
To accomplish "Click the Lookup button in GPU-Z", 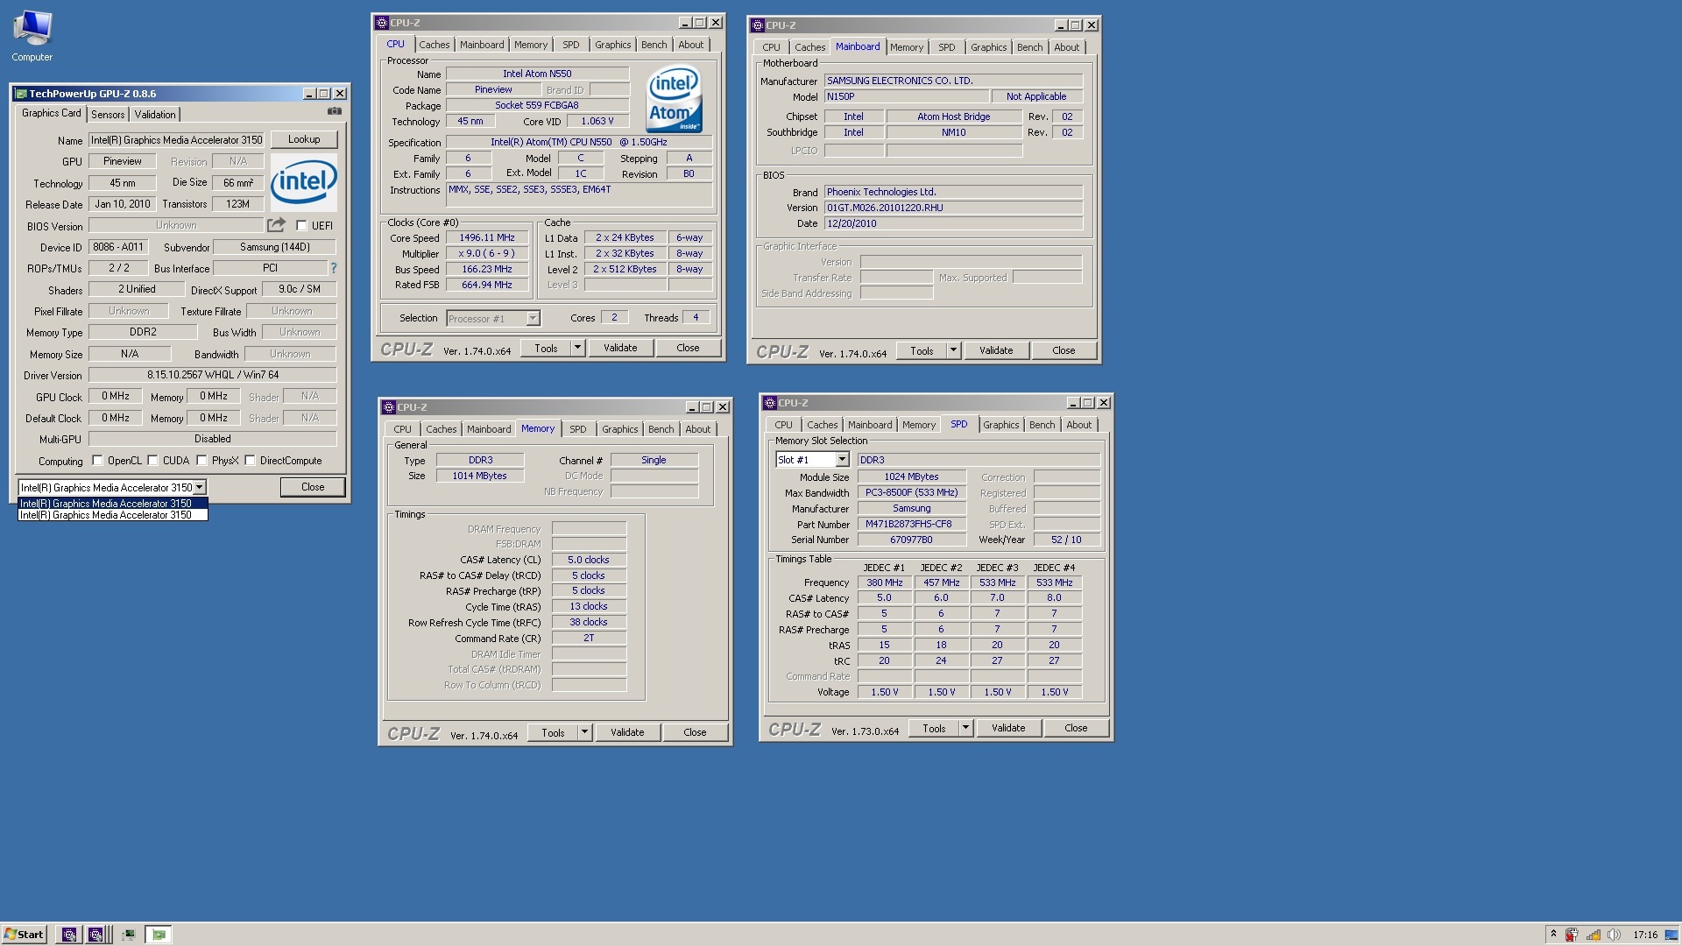I will coord(304,139).
